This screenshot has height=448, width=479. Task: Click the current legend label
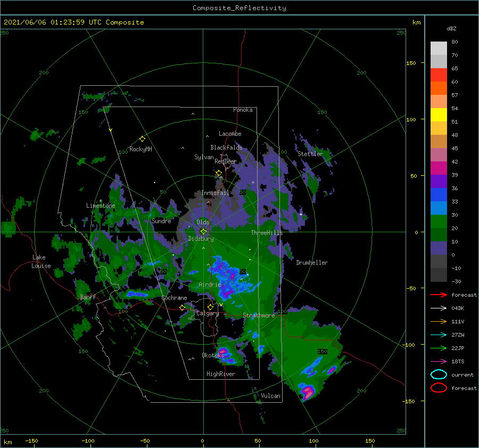(x=463, y=374)
